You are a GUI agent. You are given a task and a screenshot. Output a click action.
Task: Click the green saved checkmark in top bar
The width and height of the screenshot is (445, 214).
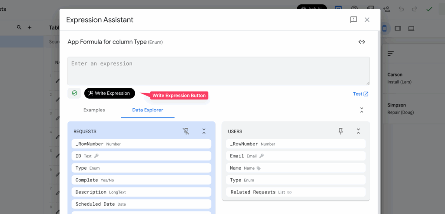pos(429,9)
